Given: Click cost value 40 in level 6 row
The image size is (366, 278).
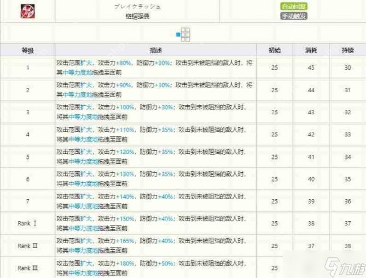Looking at the screenshot, I should point(311,179).
